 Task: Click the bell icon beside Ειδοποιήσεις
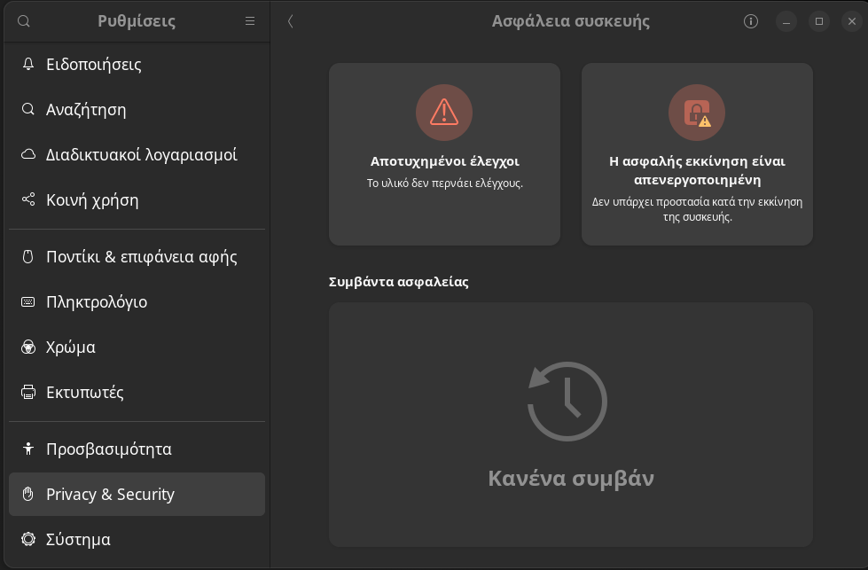point(27,64)
